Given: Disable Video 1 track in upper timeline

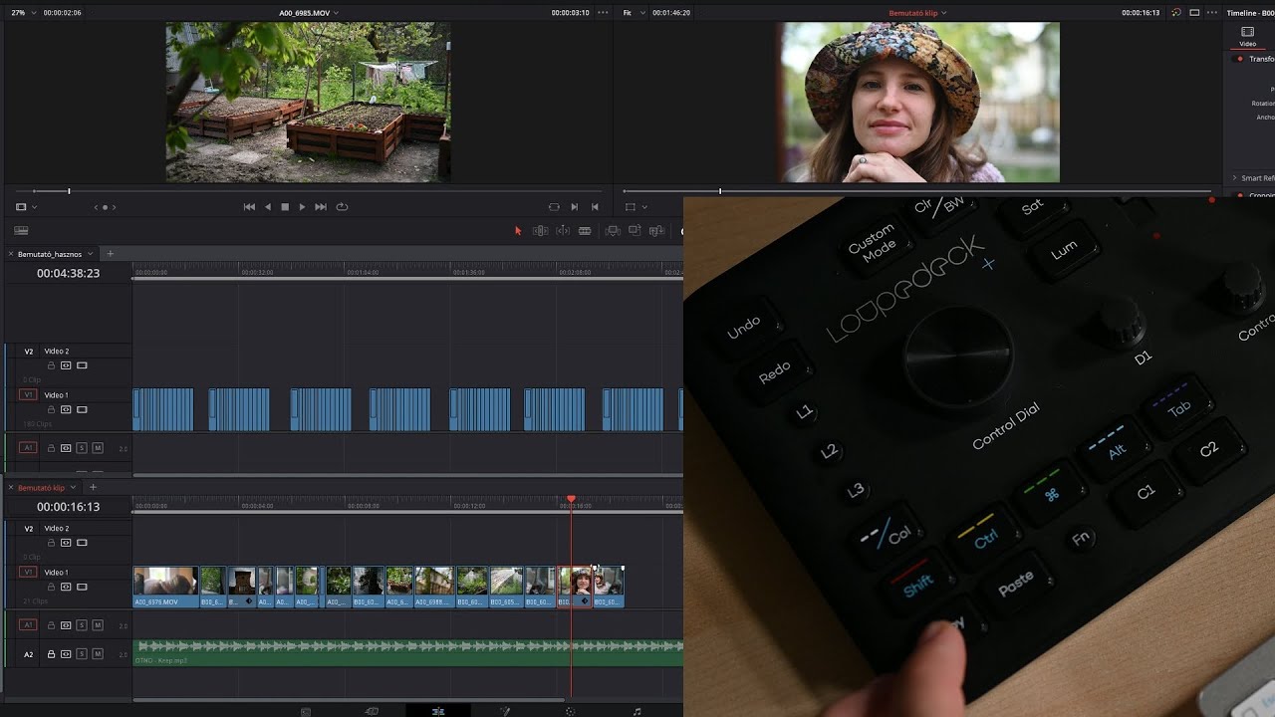Looking at the screenshot, I should [82, 409].
